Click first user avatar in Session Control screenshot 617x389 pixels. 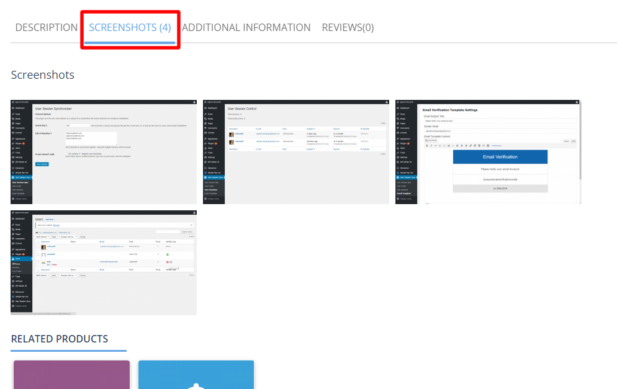[x=232, y=134]
